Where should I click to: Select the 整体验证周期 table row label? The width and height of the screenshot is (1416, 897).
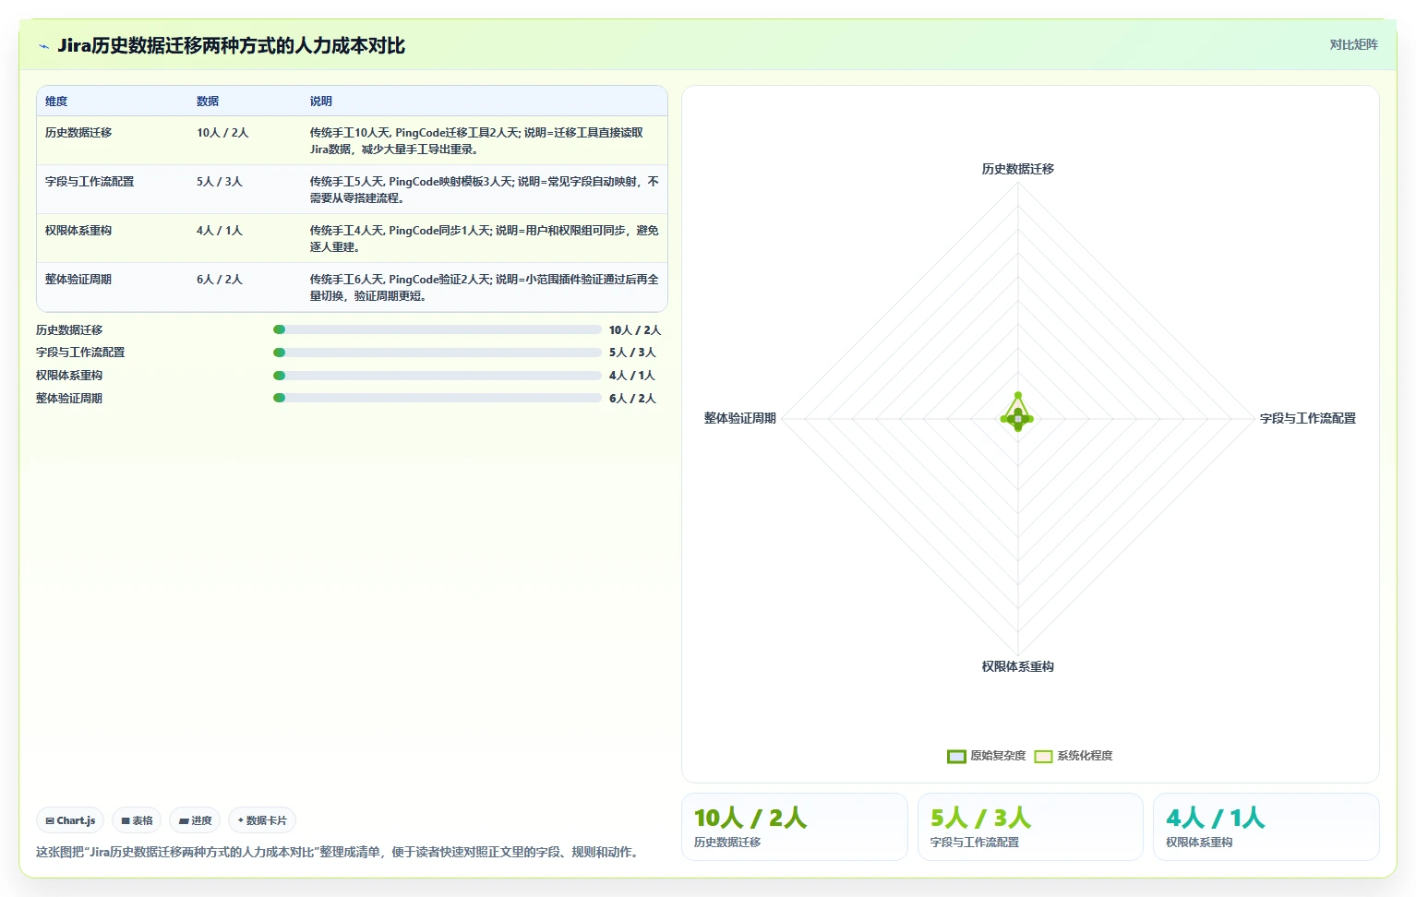[x=78, y=280]
